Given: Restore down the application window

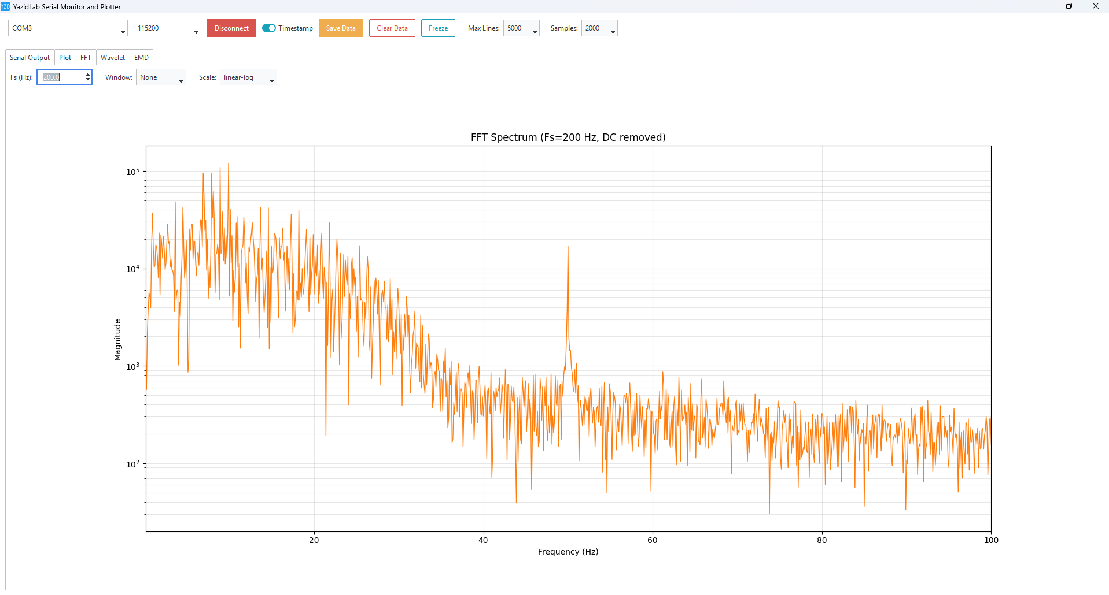Looking at the screenshot, I should (x=1069, y=6).
